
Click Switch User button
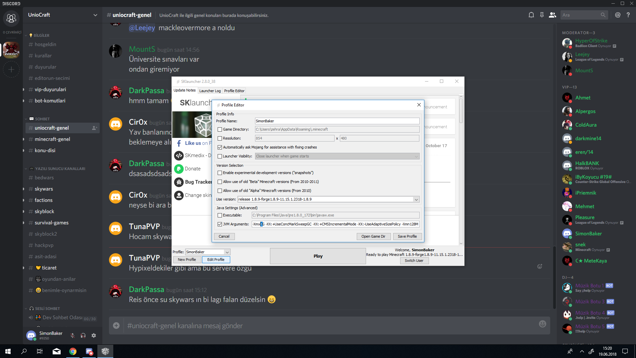pos(414,261)
